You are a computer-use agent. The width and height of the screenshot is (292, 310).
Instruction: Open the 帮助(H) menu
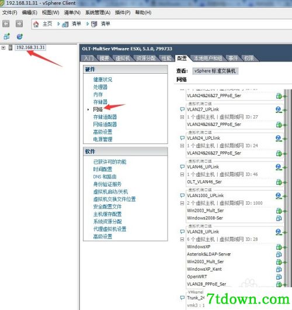[x=143, y=13]
